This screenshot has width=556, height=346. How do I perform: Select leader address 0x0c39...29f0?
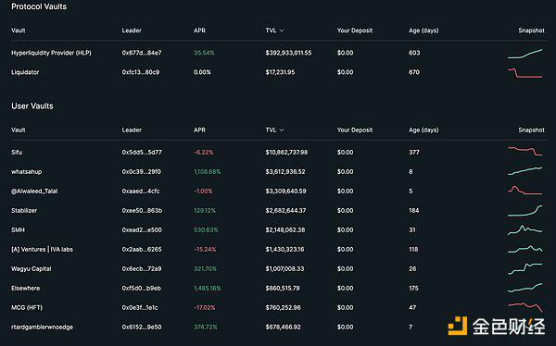click(x=142, y=172)
